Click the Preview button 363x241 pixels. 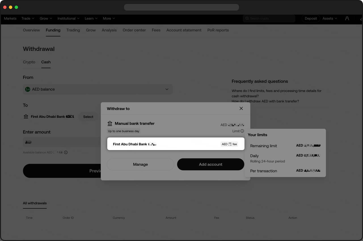coord(62,171)
